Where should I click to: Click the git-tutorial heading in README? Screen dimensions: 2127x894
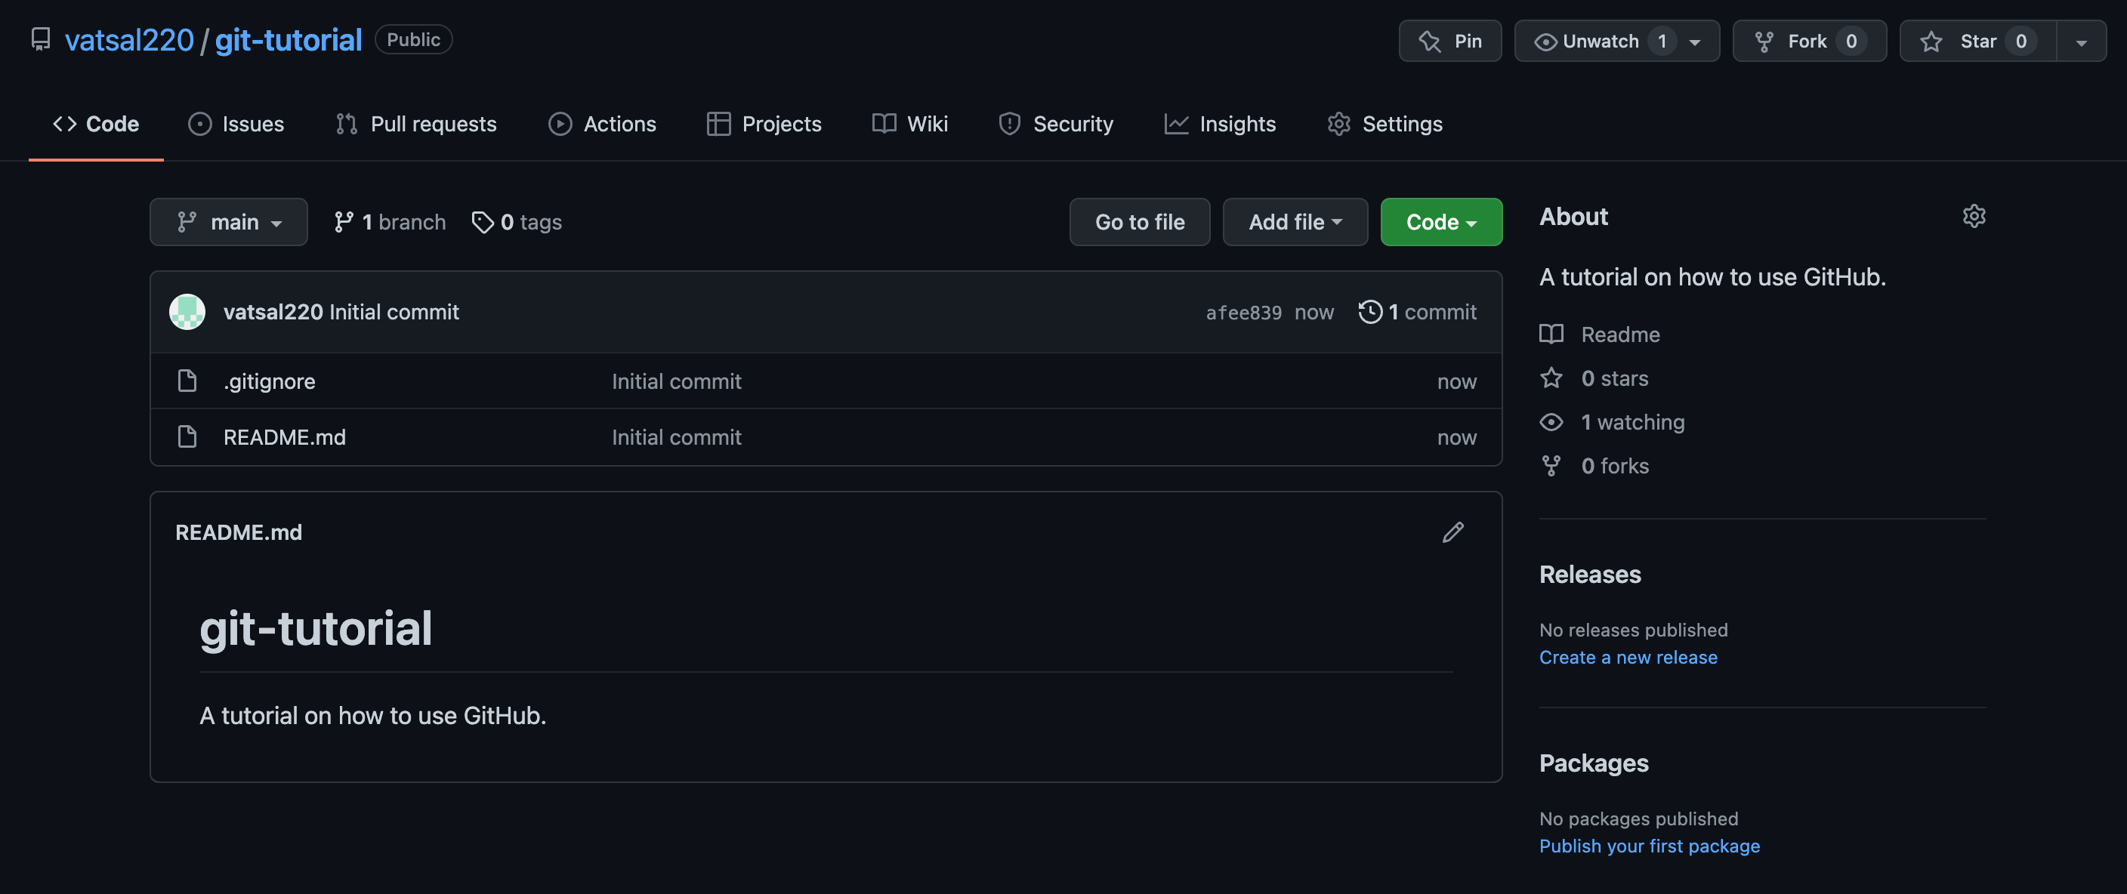(316, 629)
